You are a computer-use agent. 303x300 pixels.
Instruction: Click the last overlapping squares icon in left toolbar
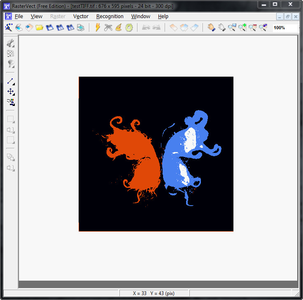click(x=11, y=168)
